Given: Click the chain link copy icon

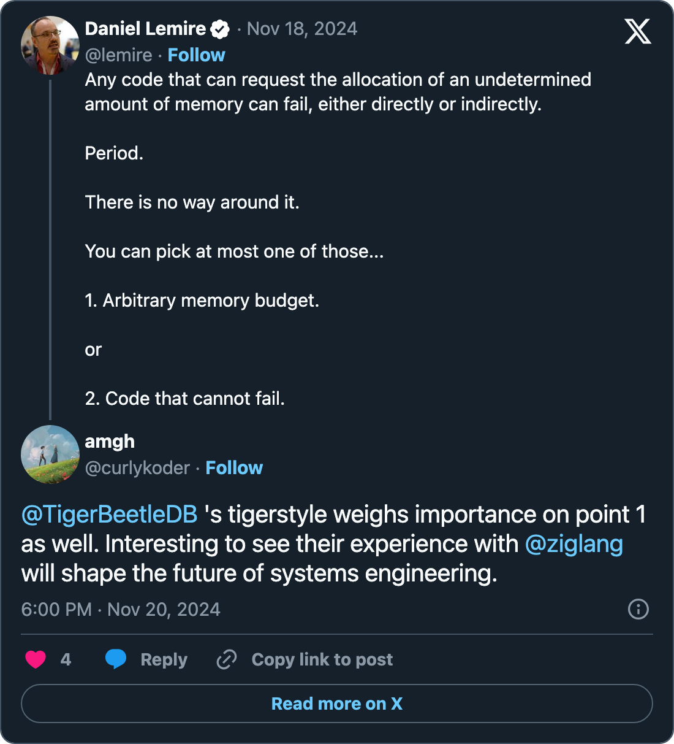Looking at the screenshot, I should (x=227, y=659).
